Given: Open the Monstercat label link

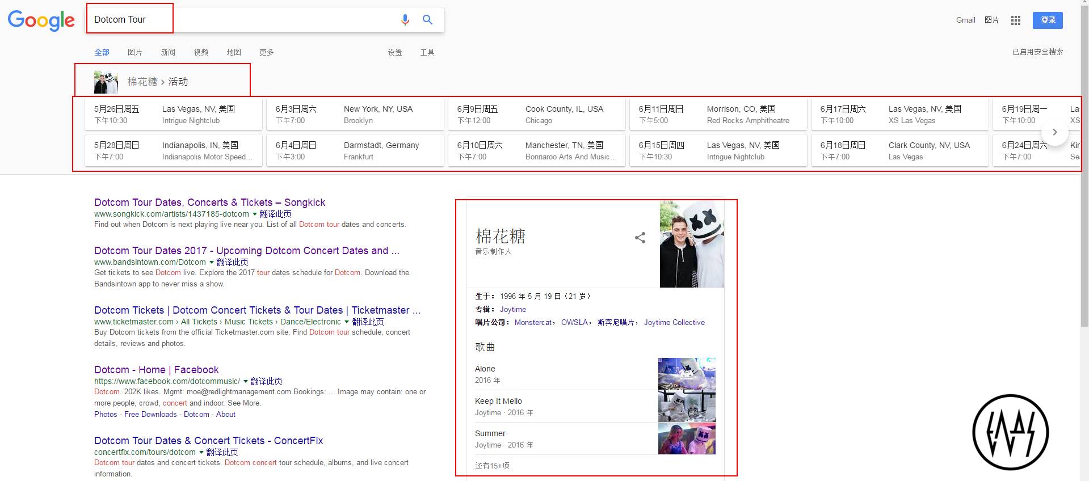Looking at the screenshot, I should [533, 323].
